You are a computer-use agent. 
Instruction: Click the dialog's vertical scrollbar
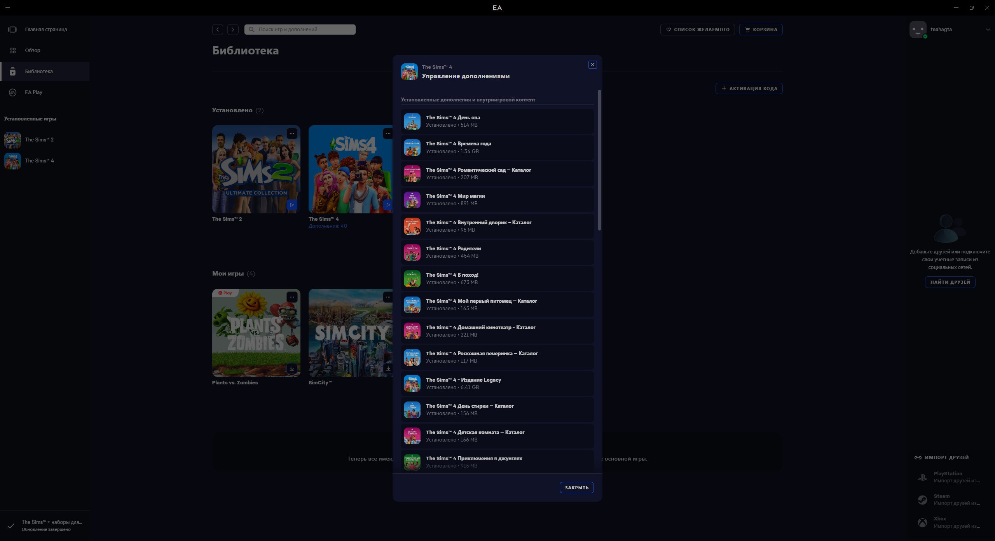click(599, 160)
